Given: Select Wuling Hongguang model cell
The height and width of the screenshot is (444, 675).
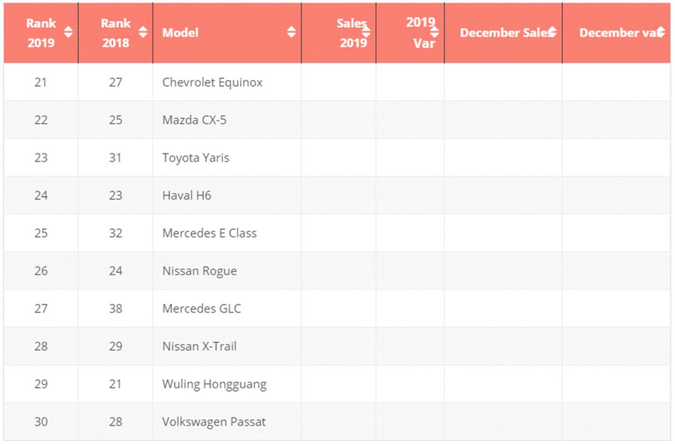Looking at the screenshot, I should [x=214, y=384].
